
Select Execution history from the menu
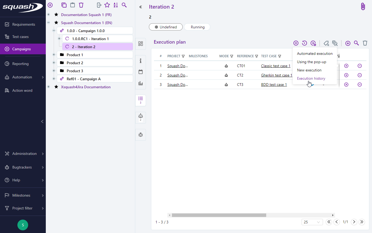(311, 78)
